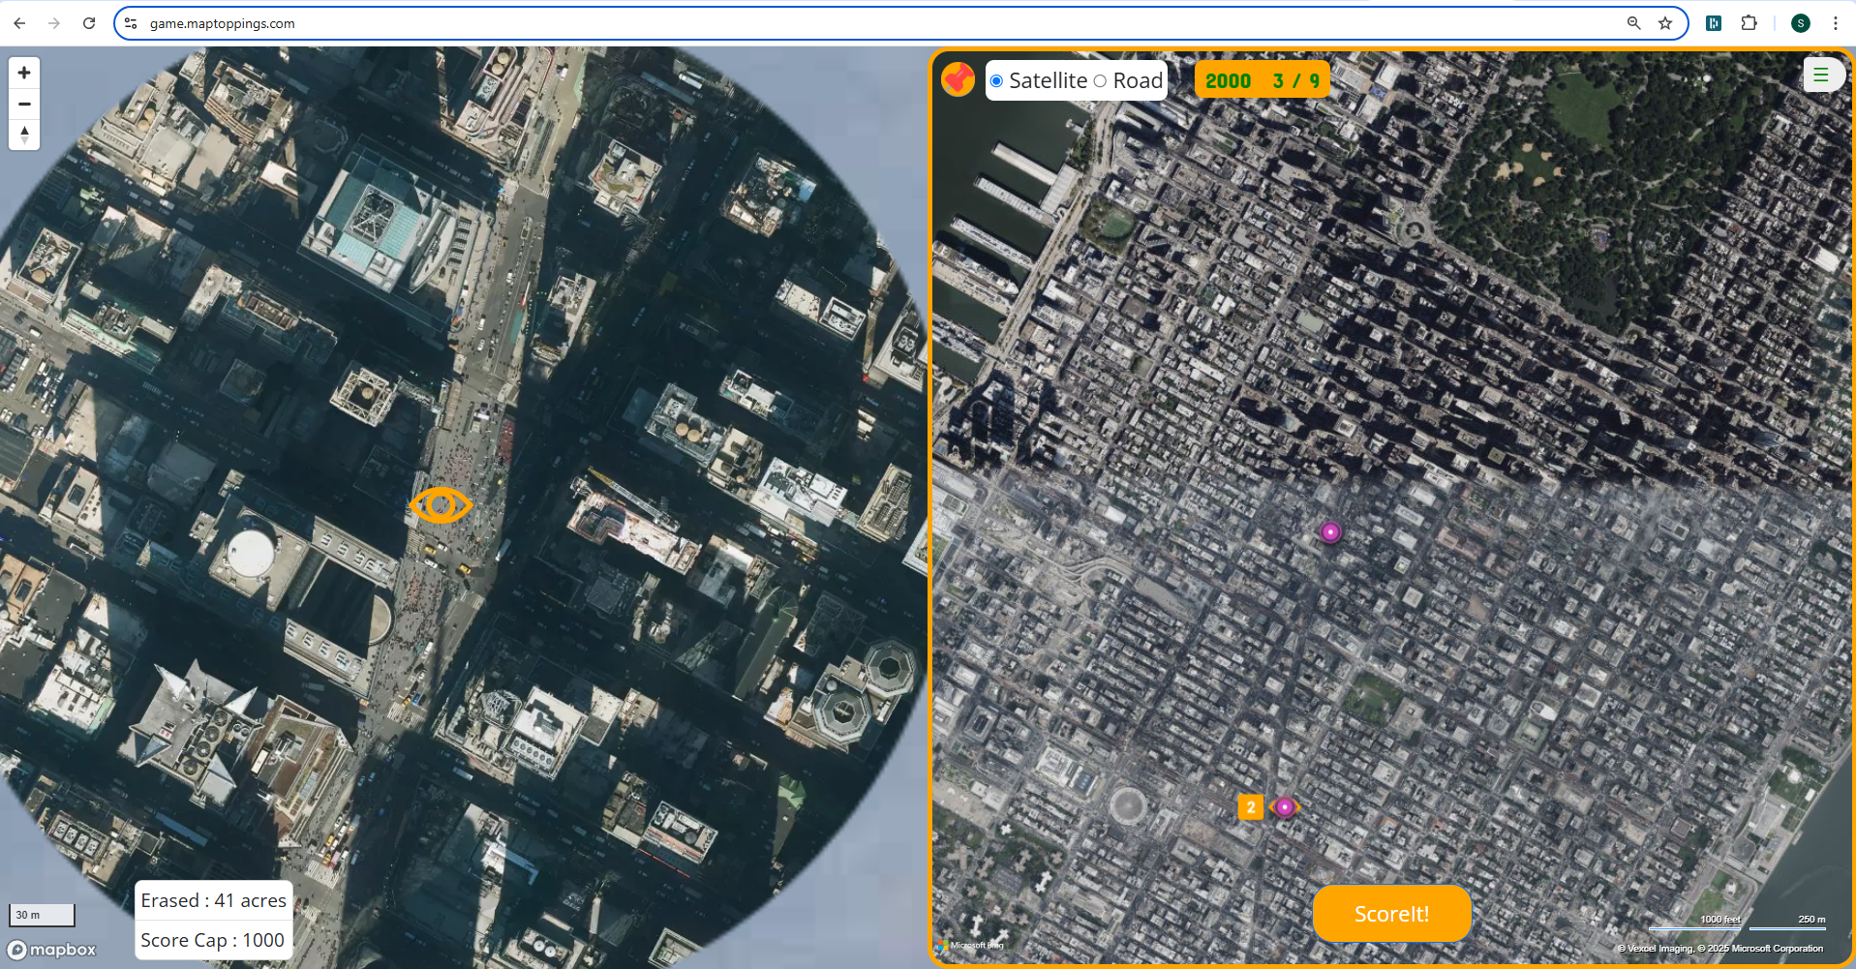This screenshot has width=1856, height=969.
Task: Zoom out on the left map
Action: coord(24,104)
